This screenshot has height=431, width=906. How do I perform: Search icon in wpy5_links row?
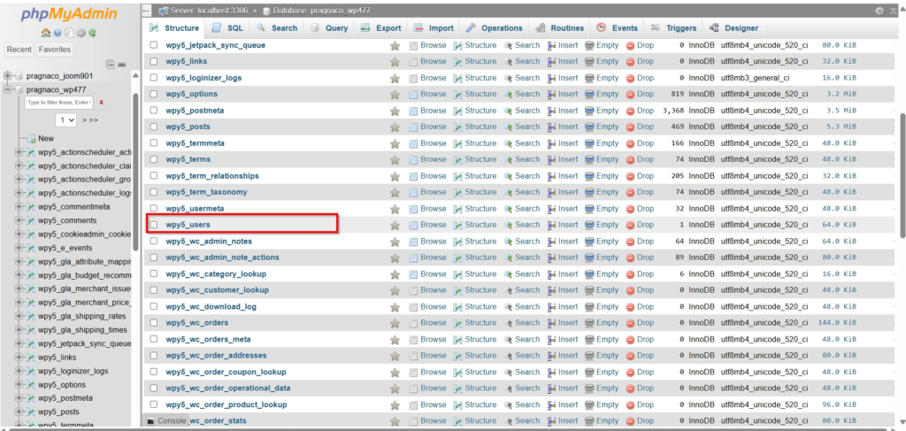508,61
